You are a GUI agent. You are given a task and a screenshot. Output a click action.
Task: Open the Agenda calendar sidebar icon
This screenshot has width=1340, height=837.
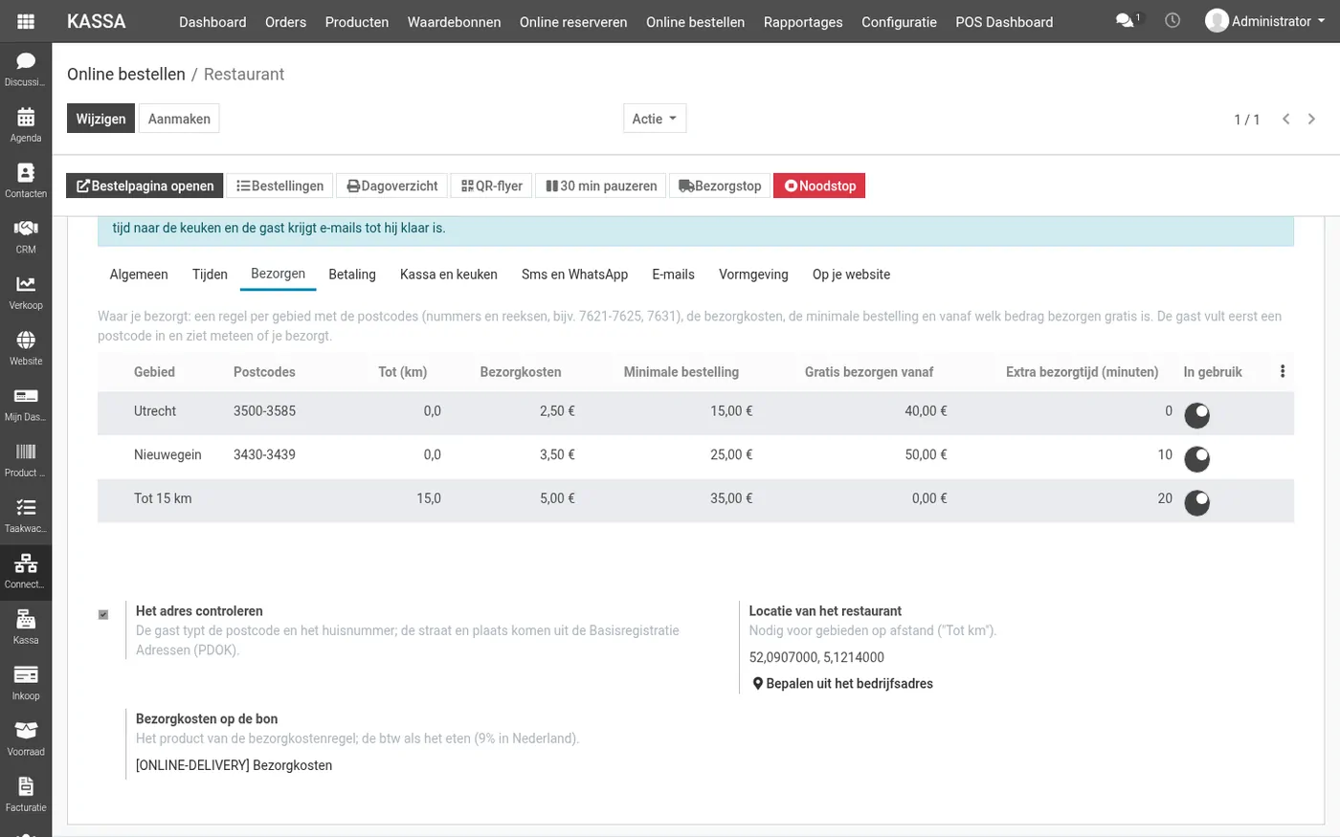point(26,124)
